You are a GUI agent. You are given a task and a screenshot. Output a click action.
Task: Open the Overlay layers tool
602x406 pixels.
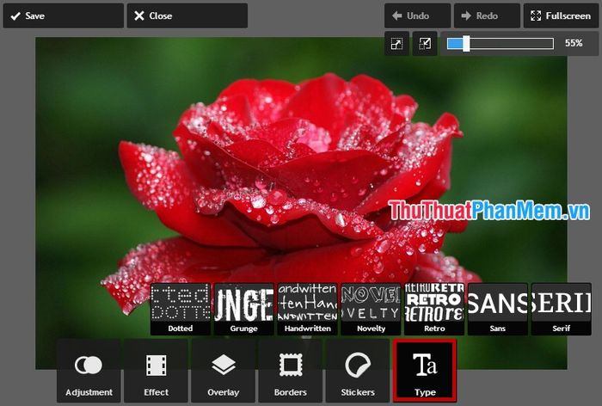click(223, 371)
